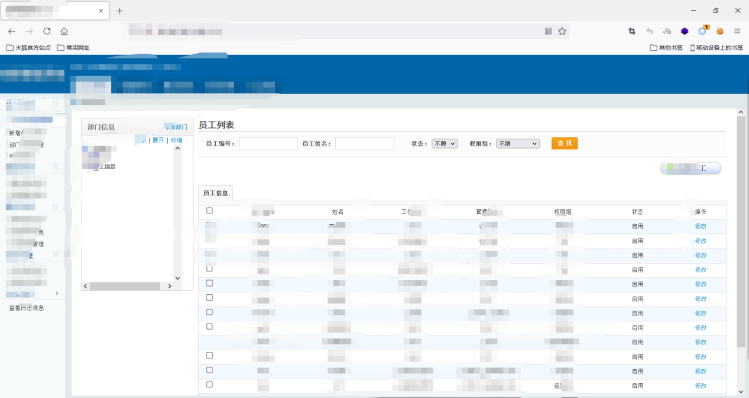
Task: Open a new browser tab with plus
Action: click(119, 11)
